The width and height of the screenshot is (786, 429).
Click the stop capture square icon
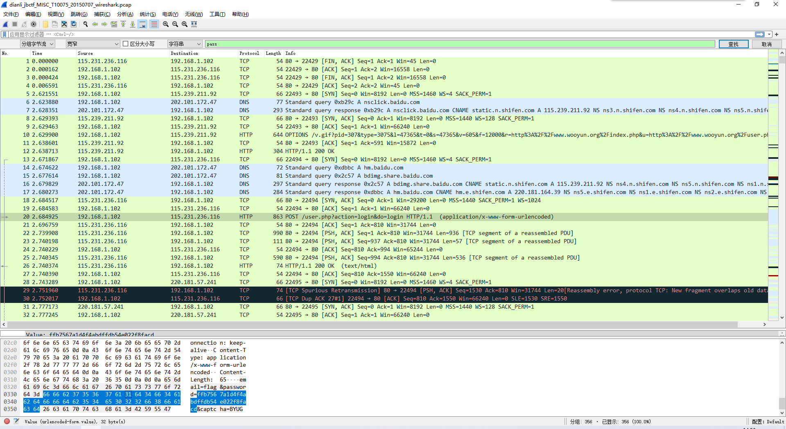[x=15, y=24]
